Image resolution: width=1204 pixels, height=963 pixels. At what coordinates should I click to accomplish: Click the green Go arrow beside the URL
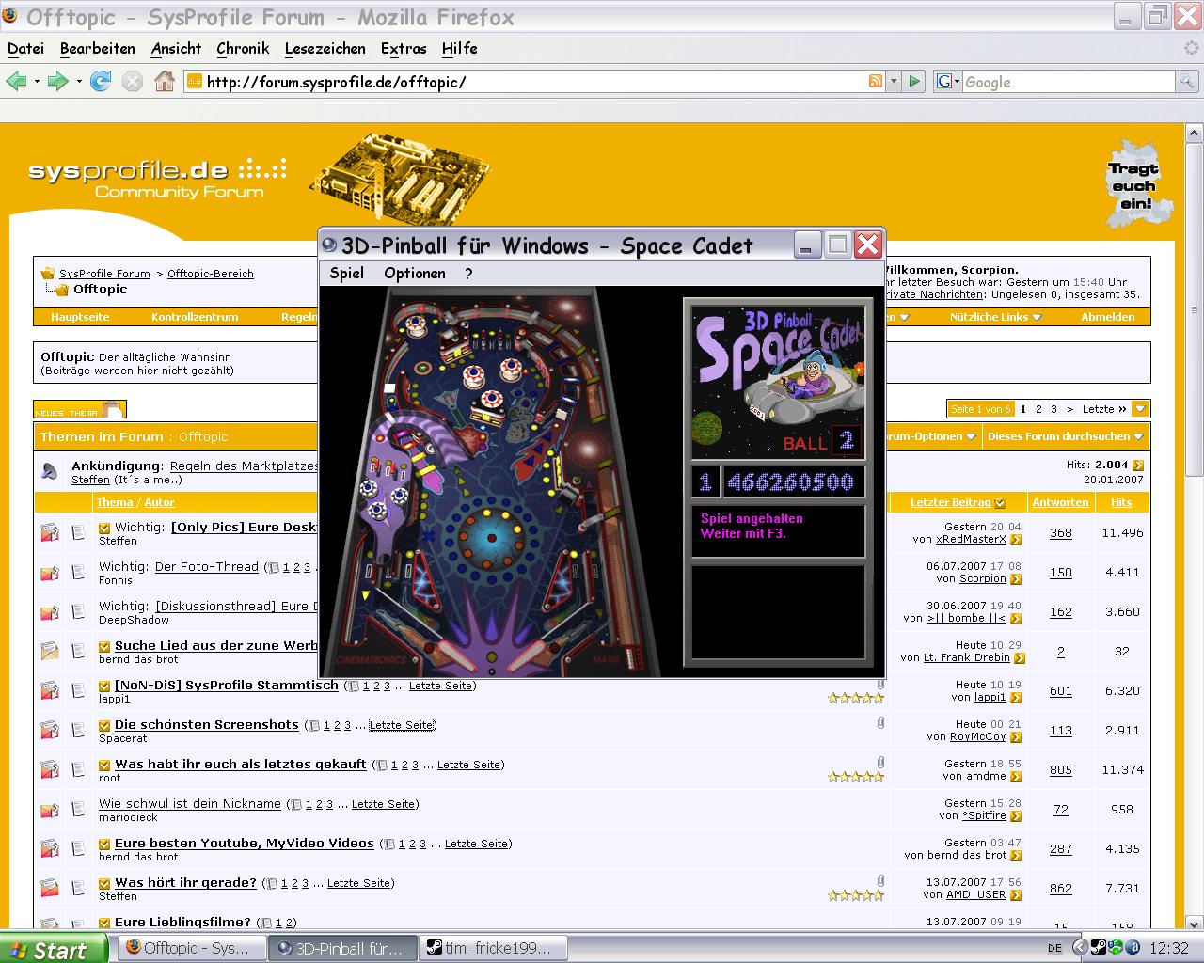coord(913,82)
